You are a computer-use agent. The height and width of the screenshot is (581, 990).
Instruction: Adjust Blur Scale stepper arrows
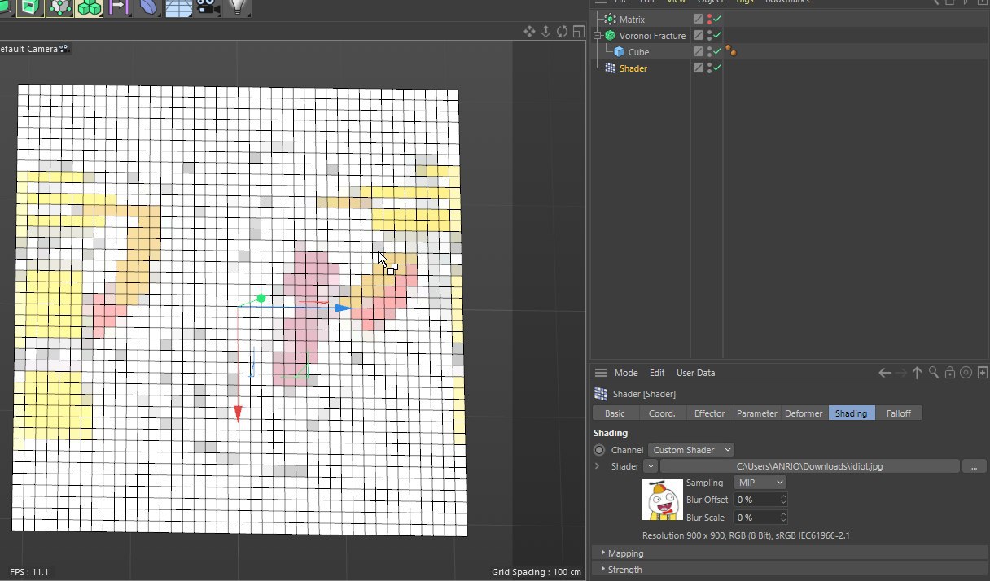click(x=783, y=518)
